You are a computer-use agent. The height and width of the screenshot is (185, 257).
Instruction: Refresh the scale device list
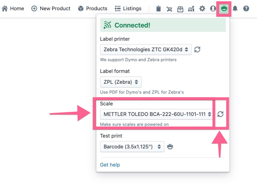(x=220, y=114)
